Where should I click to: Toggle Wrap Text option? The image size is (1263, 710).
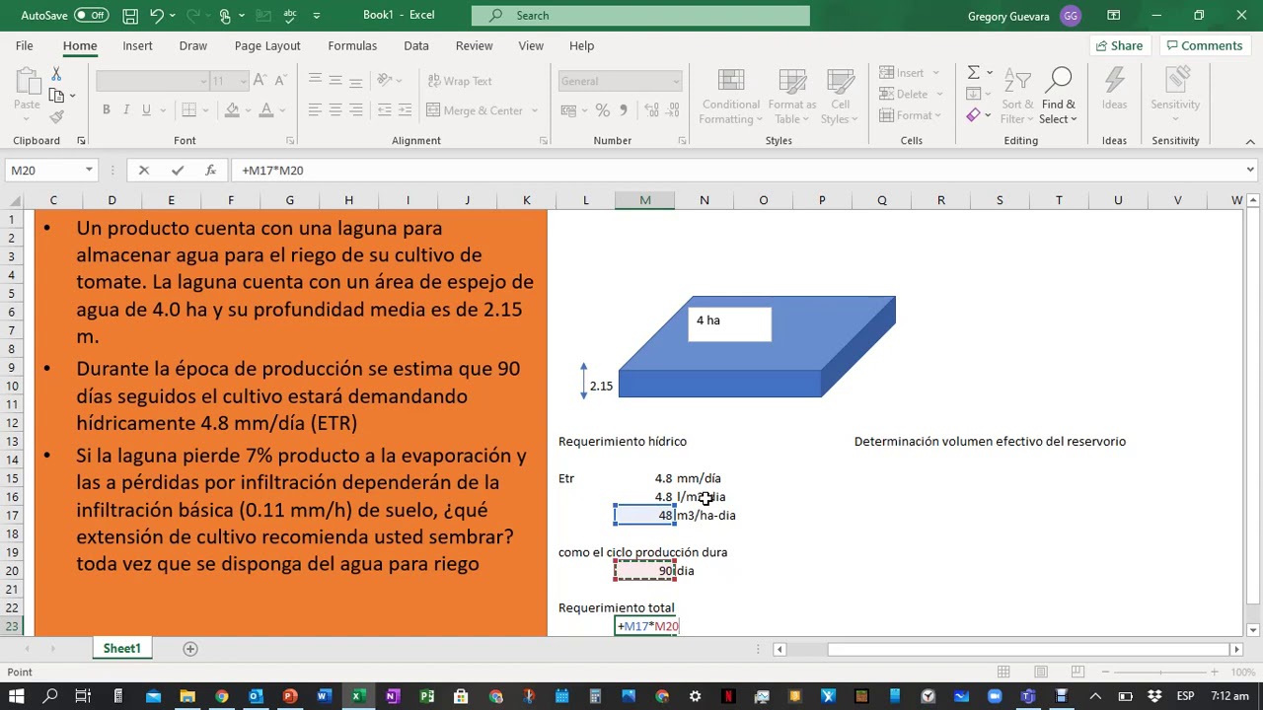[459, 81]
